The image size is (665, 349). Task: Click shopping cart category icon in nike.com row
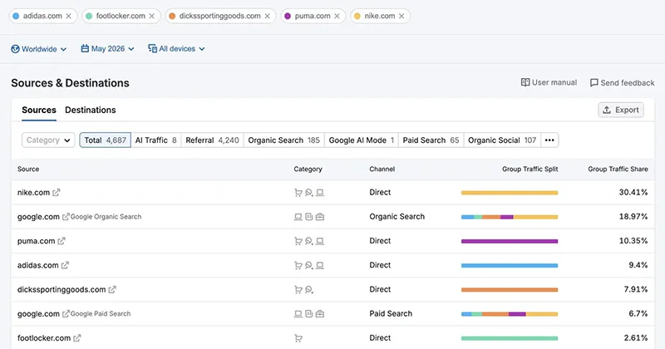[298, 193]
